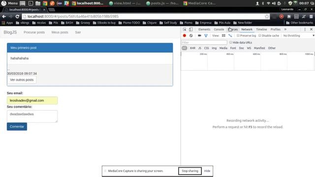Click the puzzle extension icon in Chrome toolbar
The image size is (315, 177).
click(289, 16)
